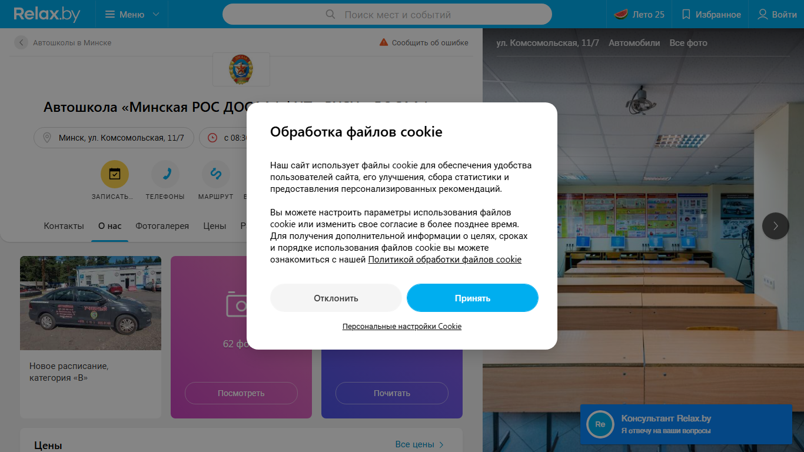Open Избранное bookmark icon
This screenshot has width=804, height=452.
[x=686, y=14]
